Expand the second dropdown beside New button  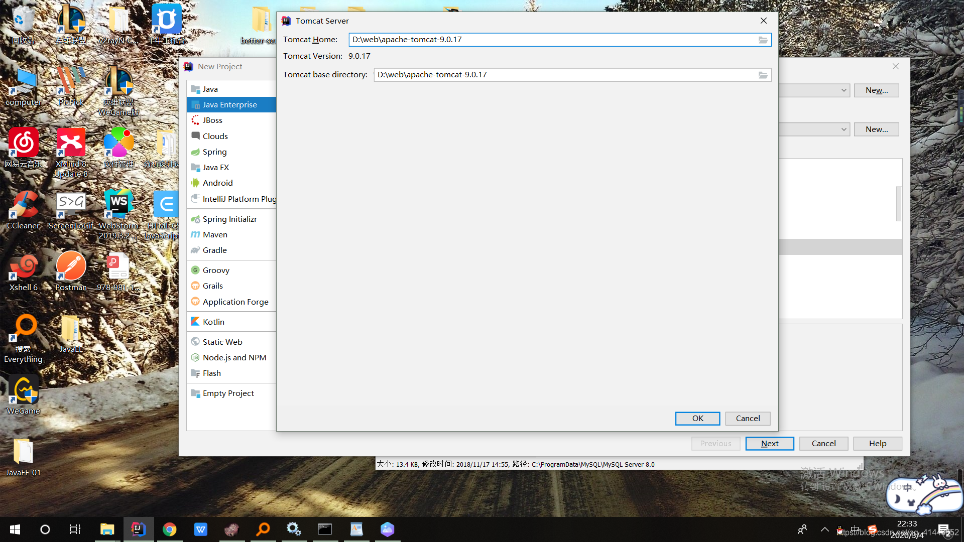coord(844,129)
